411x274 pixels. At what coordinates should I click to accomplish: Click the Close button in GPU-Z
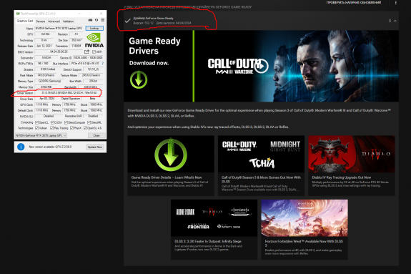point(96,135)
